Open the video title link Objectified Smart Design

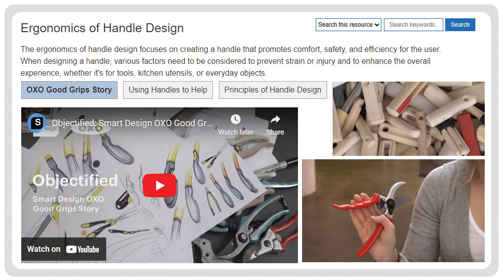tap(132, 123)
